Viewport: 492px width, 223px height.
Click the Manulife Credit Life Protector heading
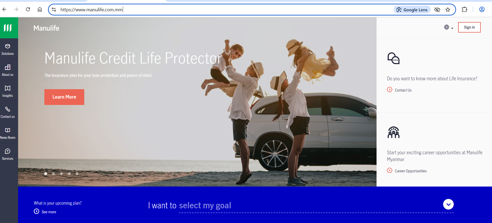[133, 58]
